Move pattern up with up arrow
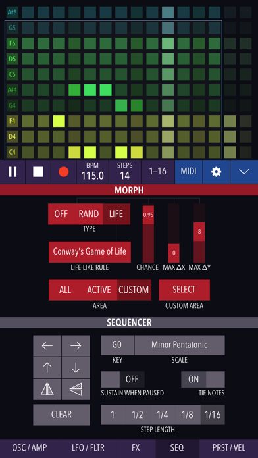The height and width of the screenshot is (458, 258). coord(47,368)
